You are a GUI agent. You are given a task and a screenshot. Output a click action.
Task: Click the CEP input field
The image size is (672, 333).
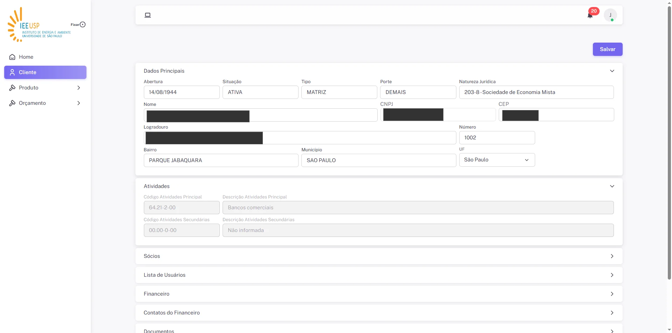click(x=556, y=115)
